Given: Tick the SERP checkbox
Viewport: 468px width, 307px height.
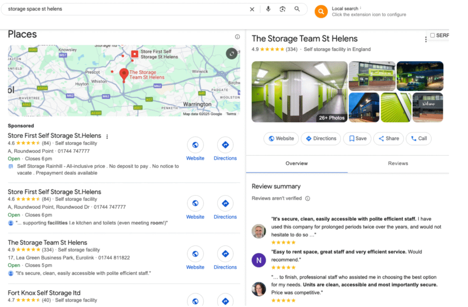Looking at the screenshot, I should (432, 35).
